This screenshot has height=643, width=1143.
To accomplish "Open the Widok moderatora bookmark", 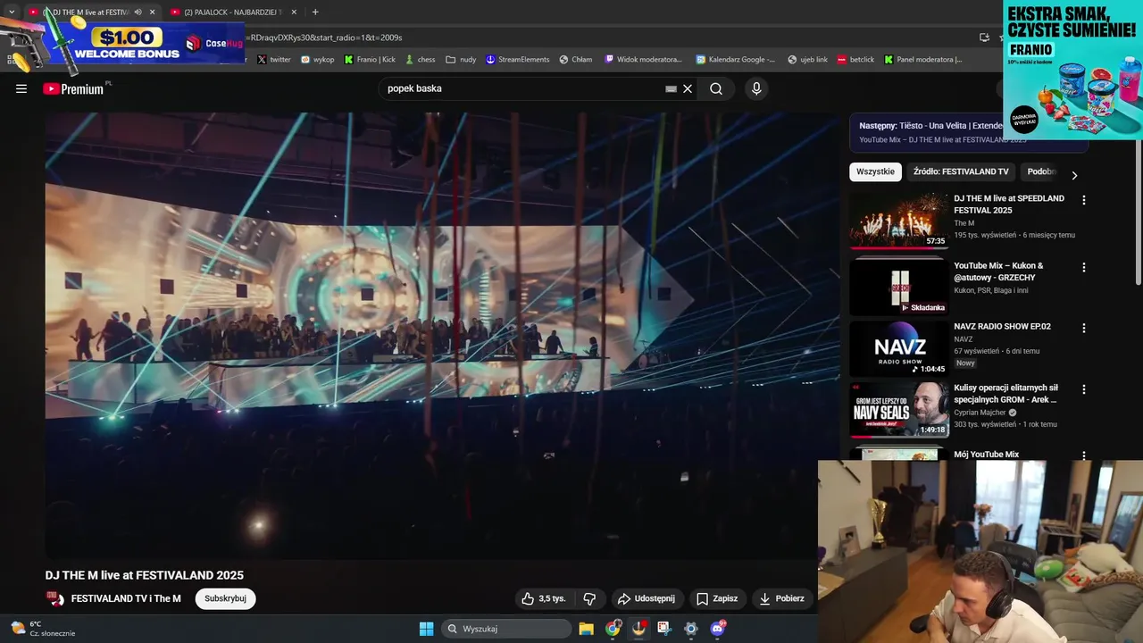I will click(x=644, y=59).
